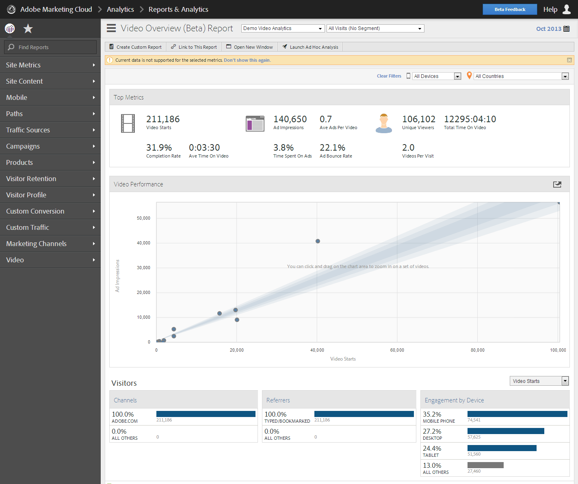Screen dimensions: 578x484
Task: Click the Link to This Report chain icon
Action: tap(174, 47)
